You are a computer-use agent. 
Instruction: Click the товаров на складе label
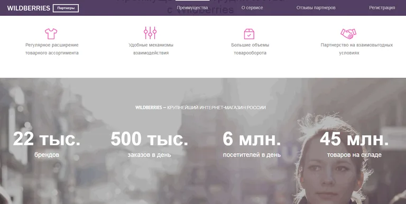(x=354, y=155)
